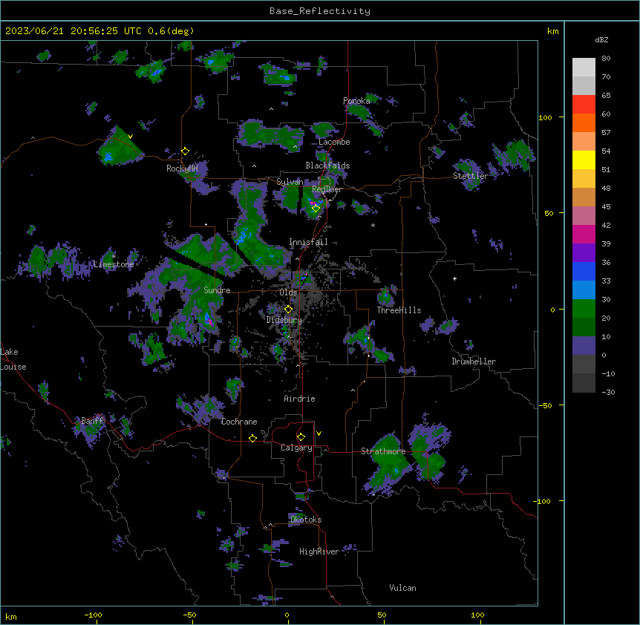Click the Base_Reflectivity title

320,11
